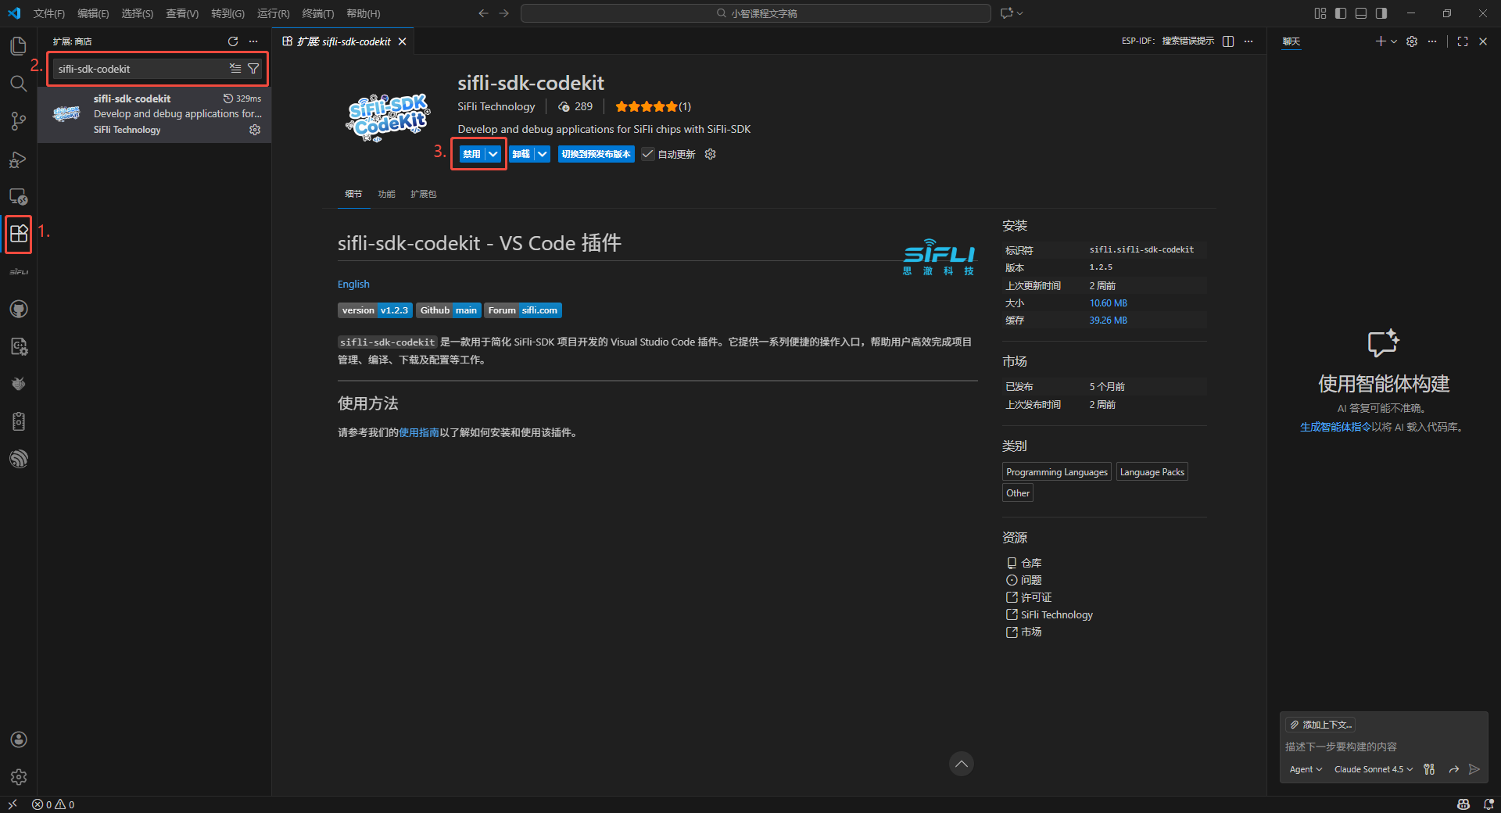Click the scroll to top arrow button

click(x=962, y=764)
